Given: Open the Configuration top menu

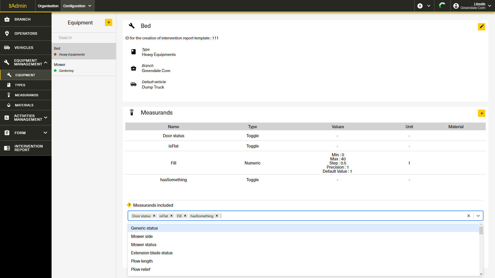Looking at the screenshot, I should 77,6.
